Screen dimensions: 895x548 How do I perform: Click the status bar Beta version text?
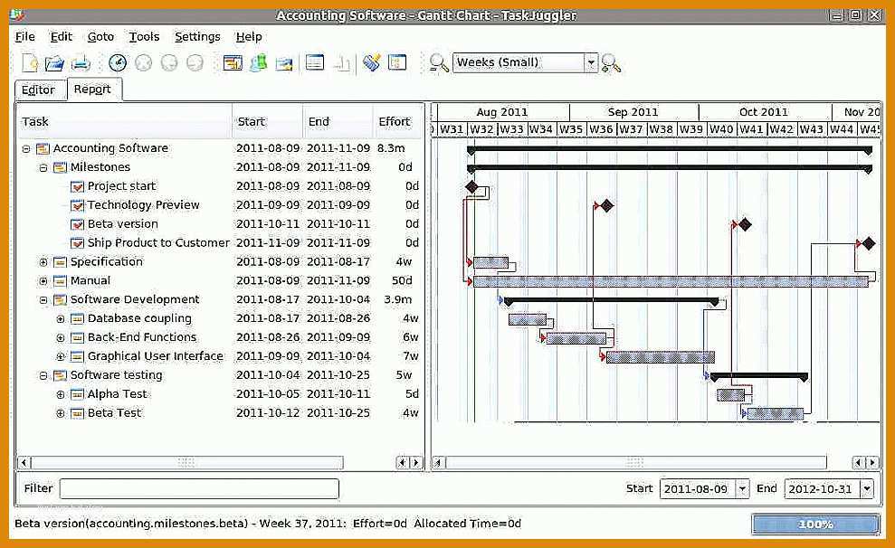tap(268, 524)
